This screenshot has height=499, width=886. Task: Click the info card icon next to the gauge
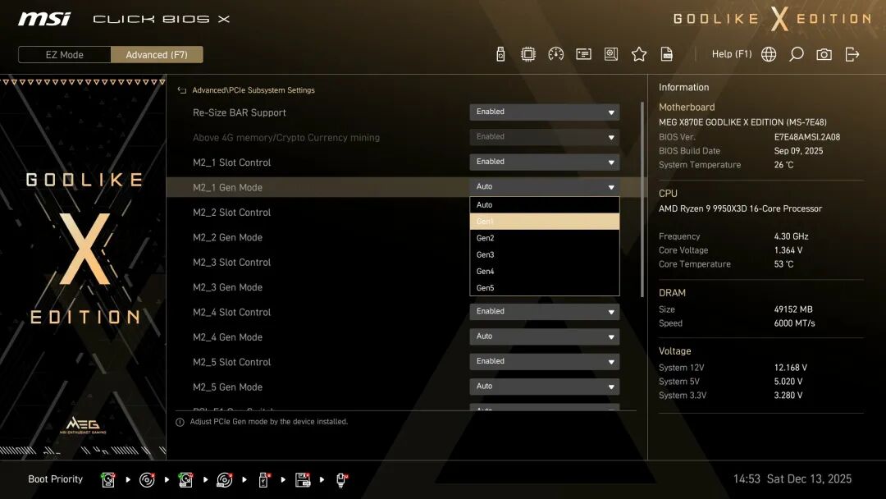[583, 54]
